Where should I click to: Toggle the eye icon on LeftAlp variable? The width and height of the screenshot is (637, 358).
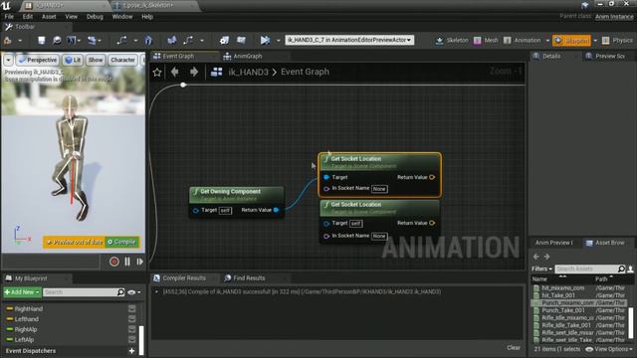tap(132, 339)
